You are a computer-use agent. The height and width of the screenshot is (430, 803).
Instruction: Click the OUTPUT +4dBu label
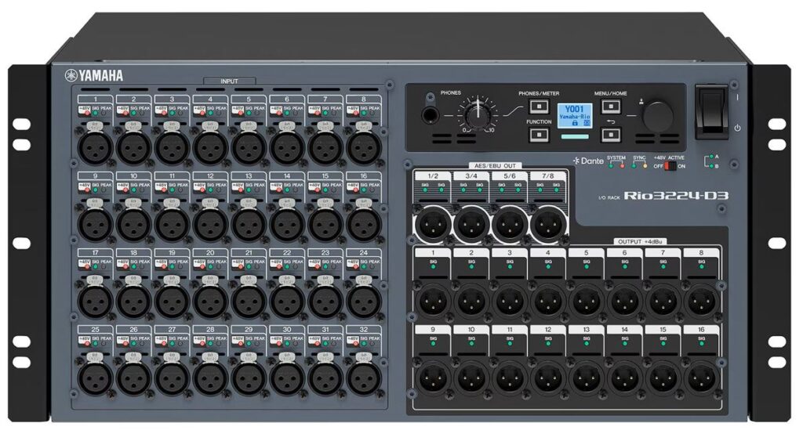639,241
